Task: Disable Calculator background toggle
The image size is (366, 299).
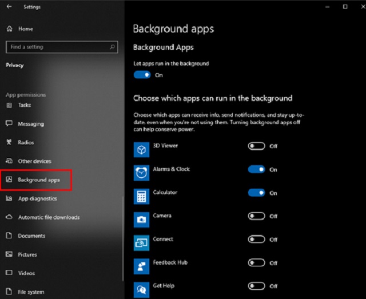Action: pyautogui.click(x=257, y=193)
